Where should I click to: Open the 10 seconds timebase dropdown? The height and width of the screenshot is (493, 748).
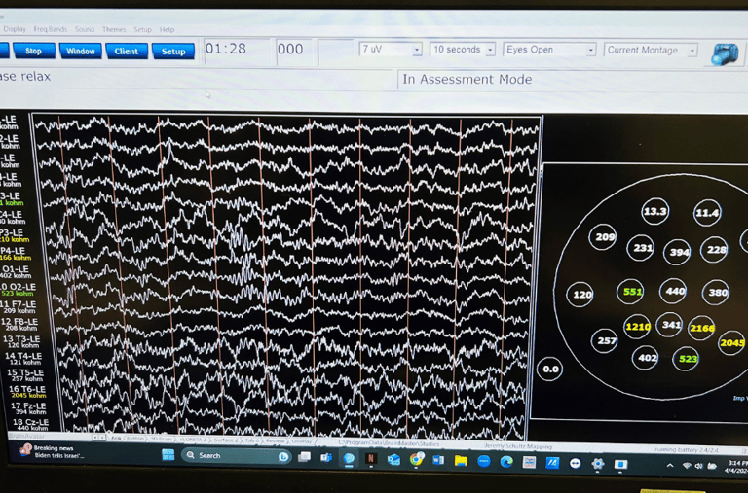pyautogui.click(x=463, y=49)
